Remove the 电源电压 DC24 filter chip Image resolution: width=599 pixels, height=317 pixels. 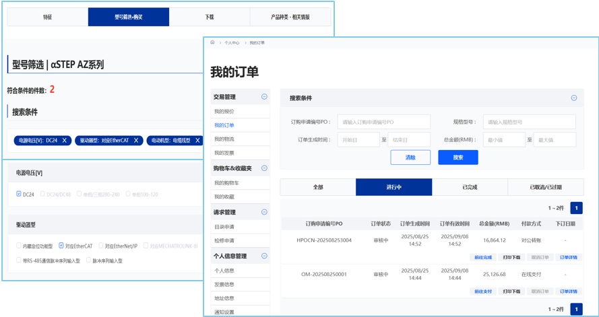pos(65,141)
